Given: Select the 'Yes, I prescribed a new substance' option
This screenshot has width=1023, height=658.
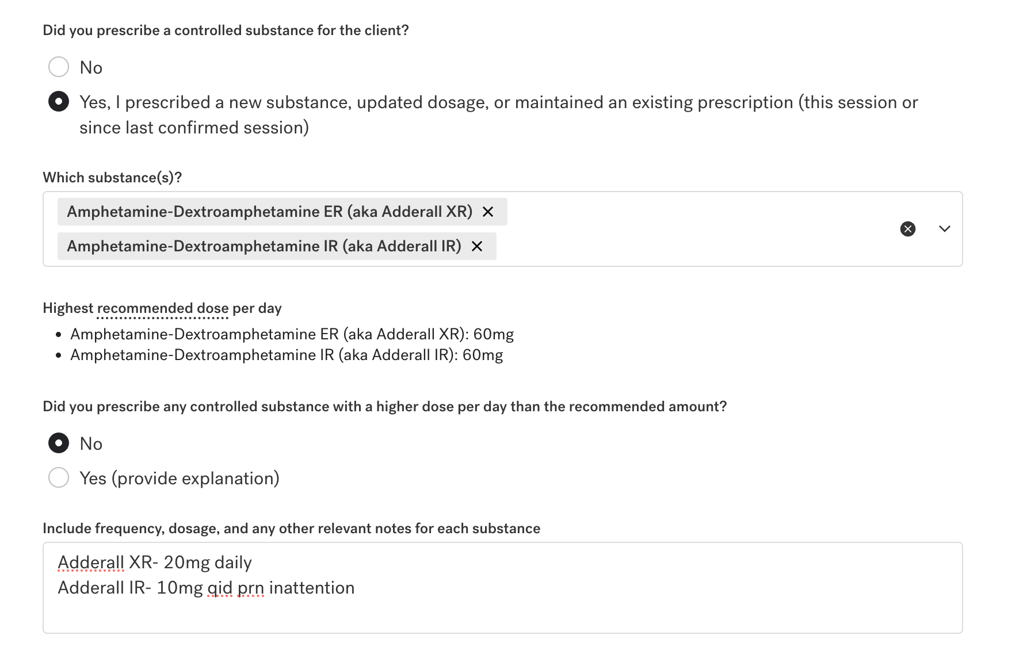Looking at the screenshot, I should [x=59, y=102].
